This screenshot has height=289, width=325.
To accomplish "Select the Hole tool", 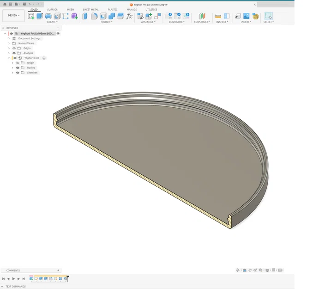I will pyautogui.click(x=57, y=16).
